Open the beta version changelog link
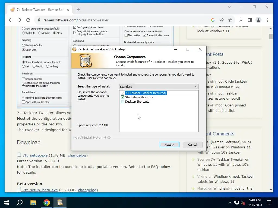 pos(87,190)
